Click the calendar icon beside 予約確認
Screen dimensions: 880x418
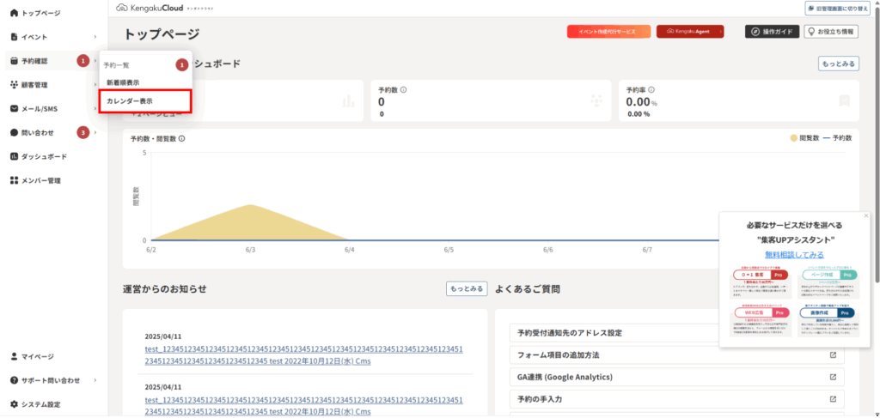pos(14,61)
